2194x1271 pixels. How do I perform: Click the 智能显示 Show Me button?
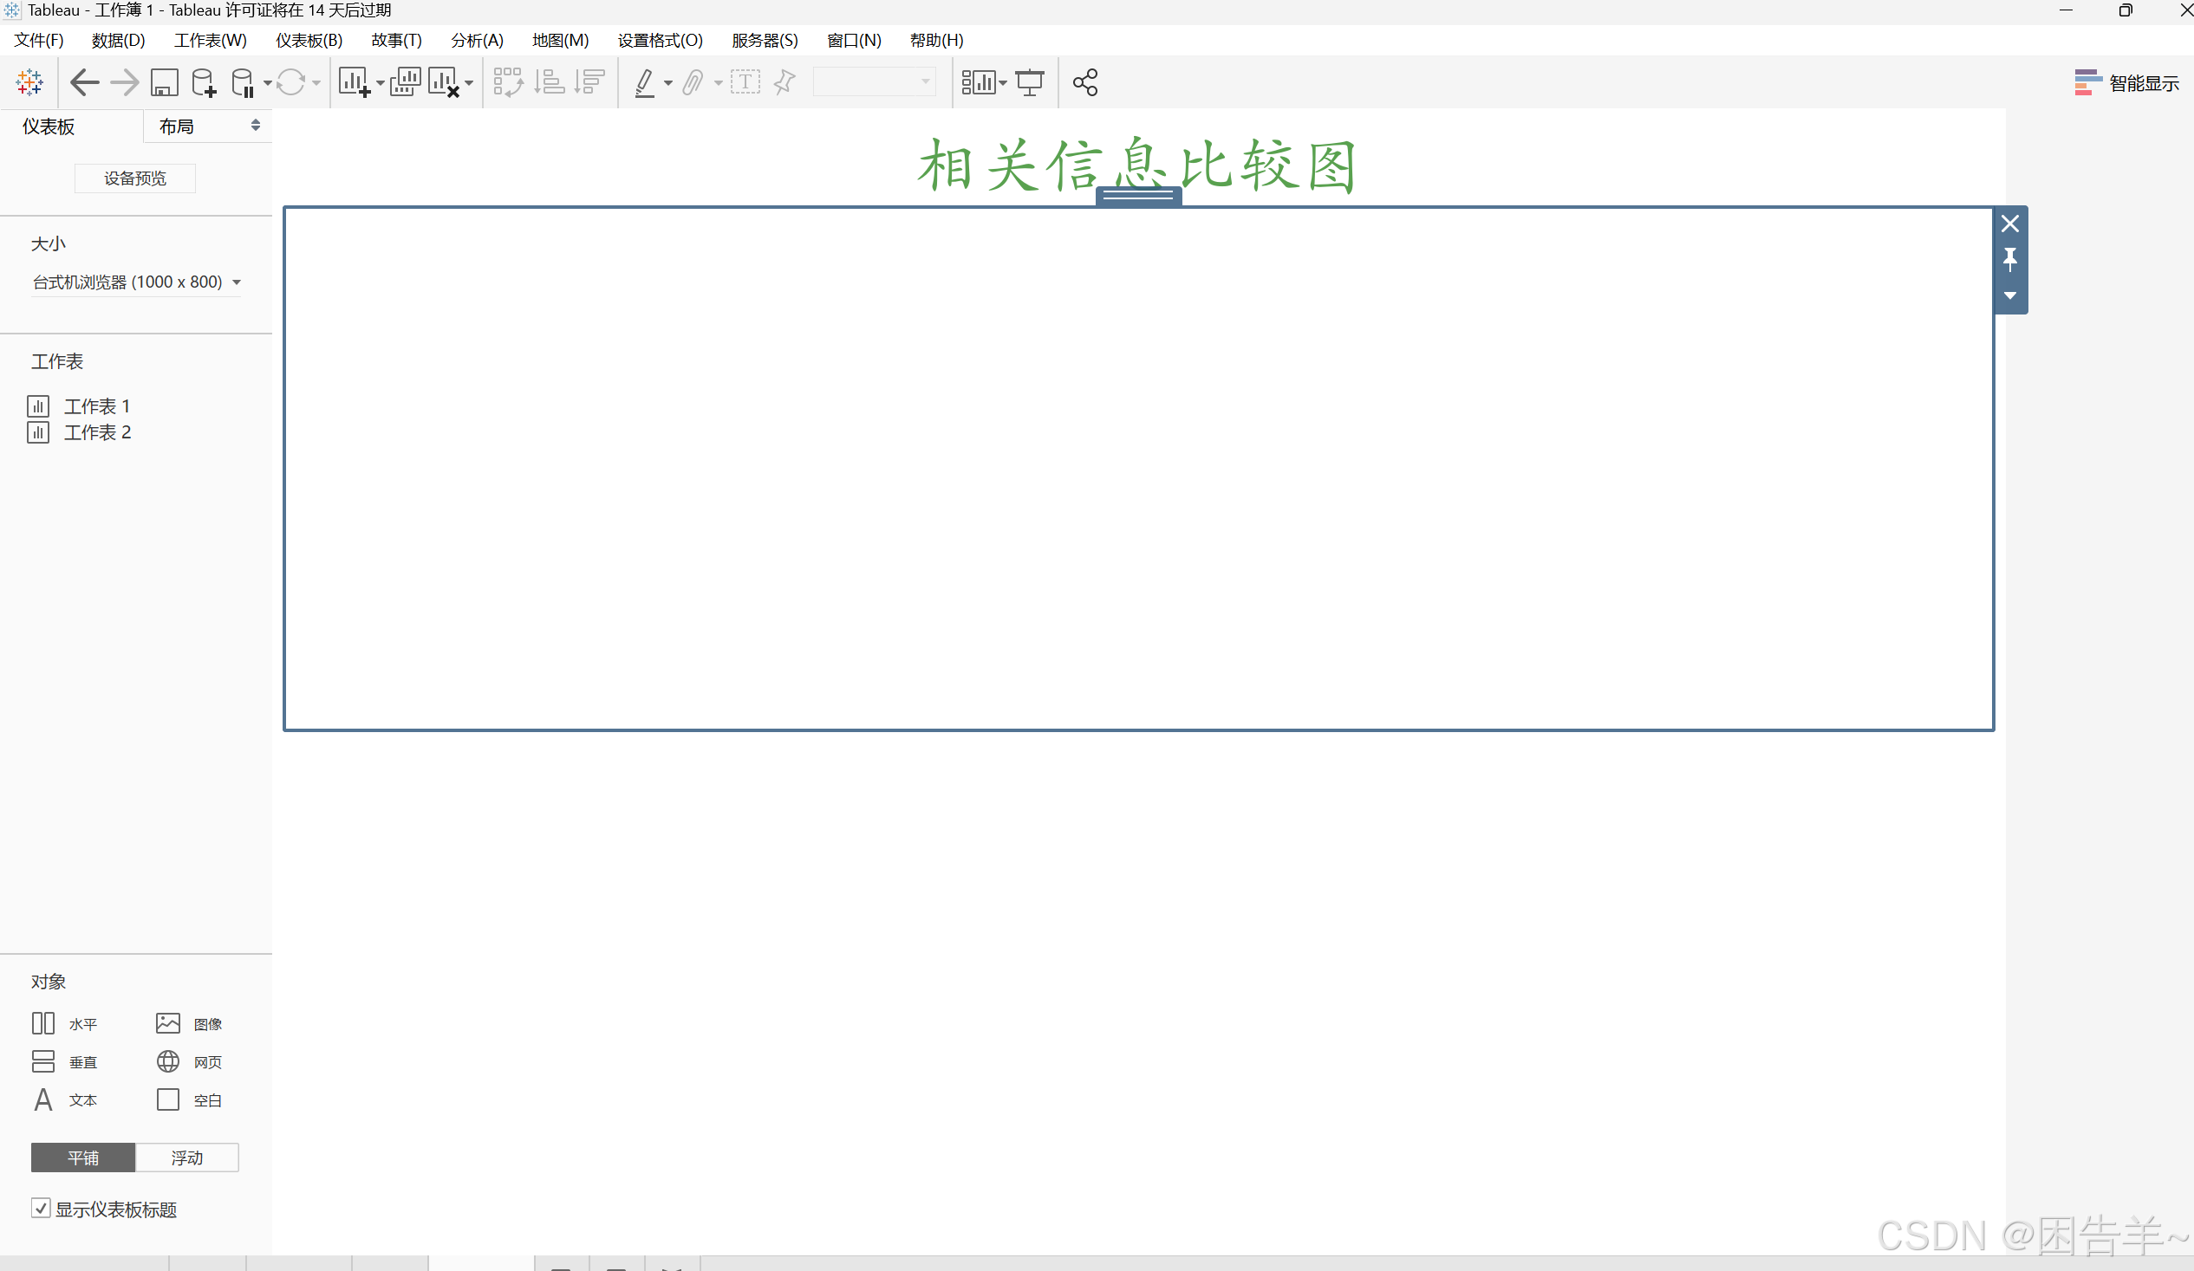click(2126, 82)
